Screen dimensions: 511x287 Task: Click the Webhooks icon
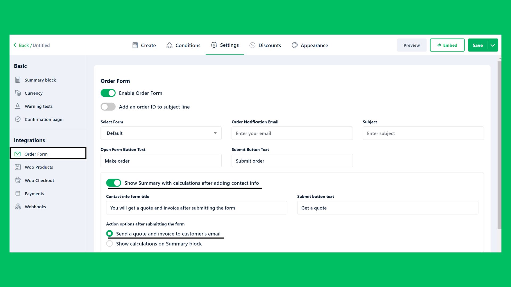coord(18,206)
